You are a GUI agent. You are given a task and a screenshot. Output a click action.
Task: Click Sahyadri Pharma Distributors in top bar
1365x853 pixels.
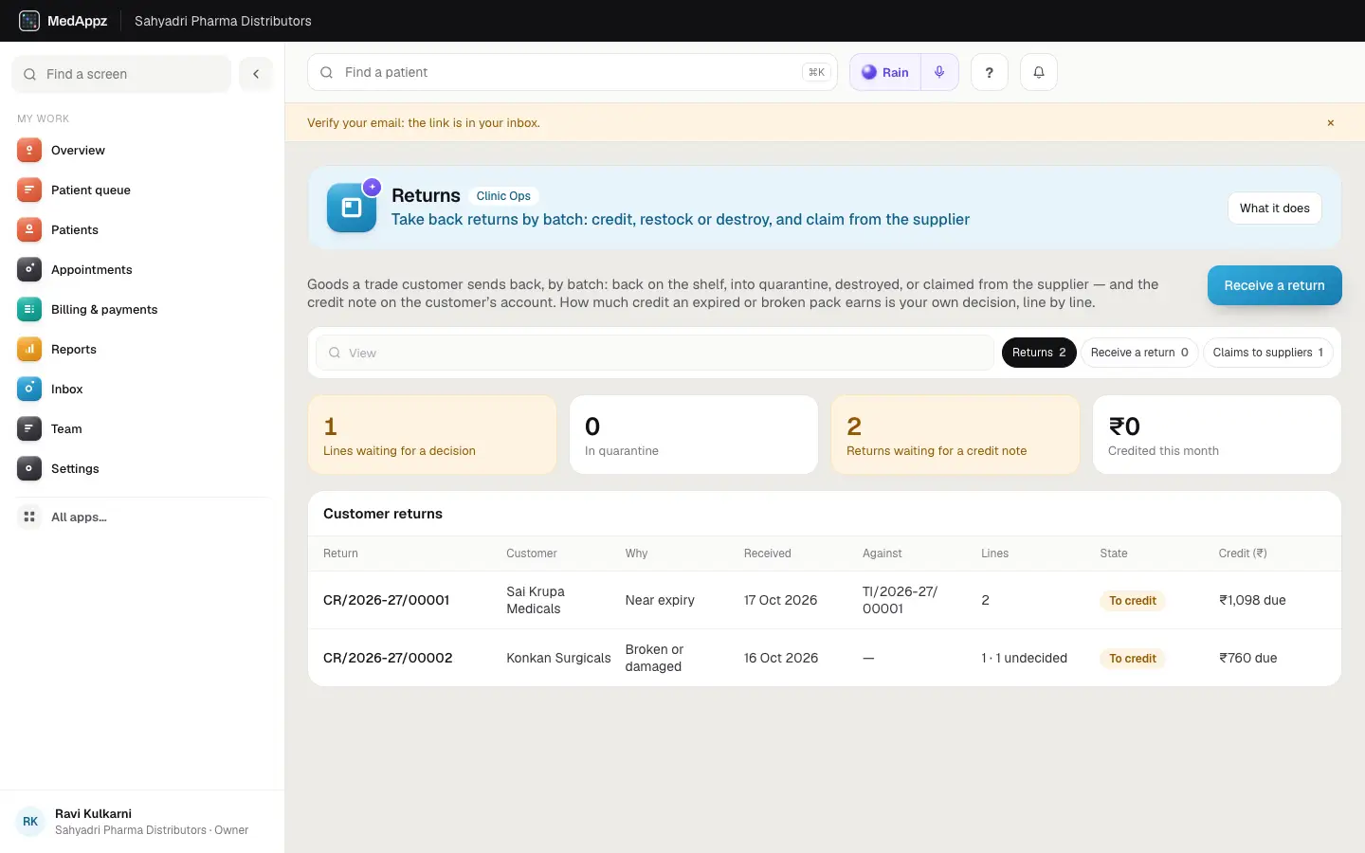click(x=223, y=21)
